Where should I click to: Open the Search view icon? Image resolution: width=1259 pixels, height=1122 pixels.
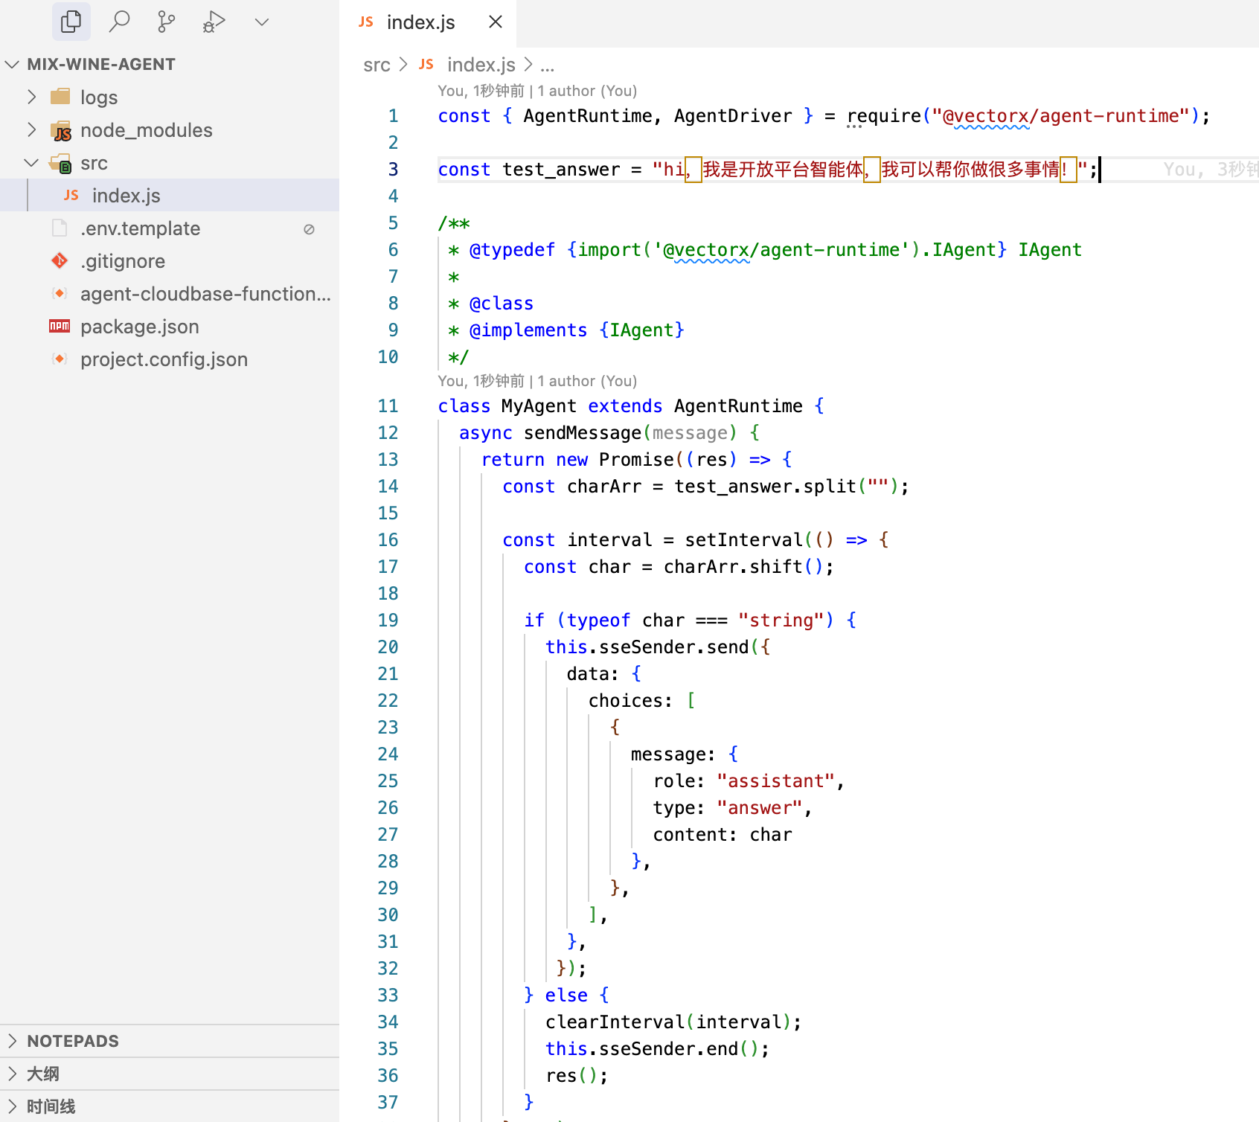pyautogui.click(x=119, y=22)
